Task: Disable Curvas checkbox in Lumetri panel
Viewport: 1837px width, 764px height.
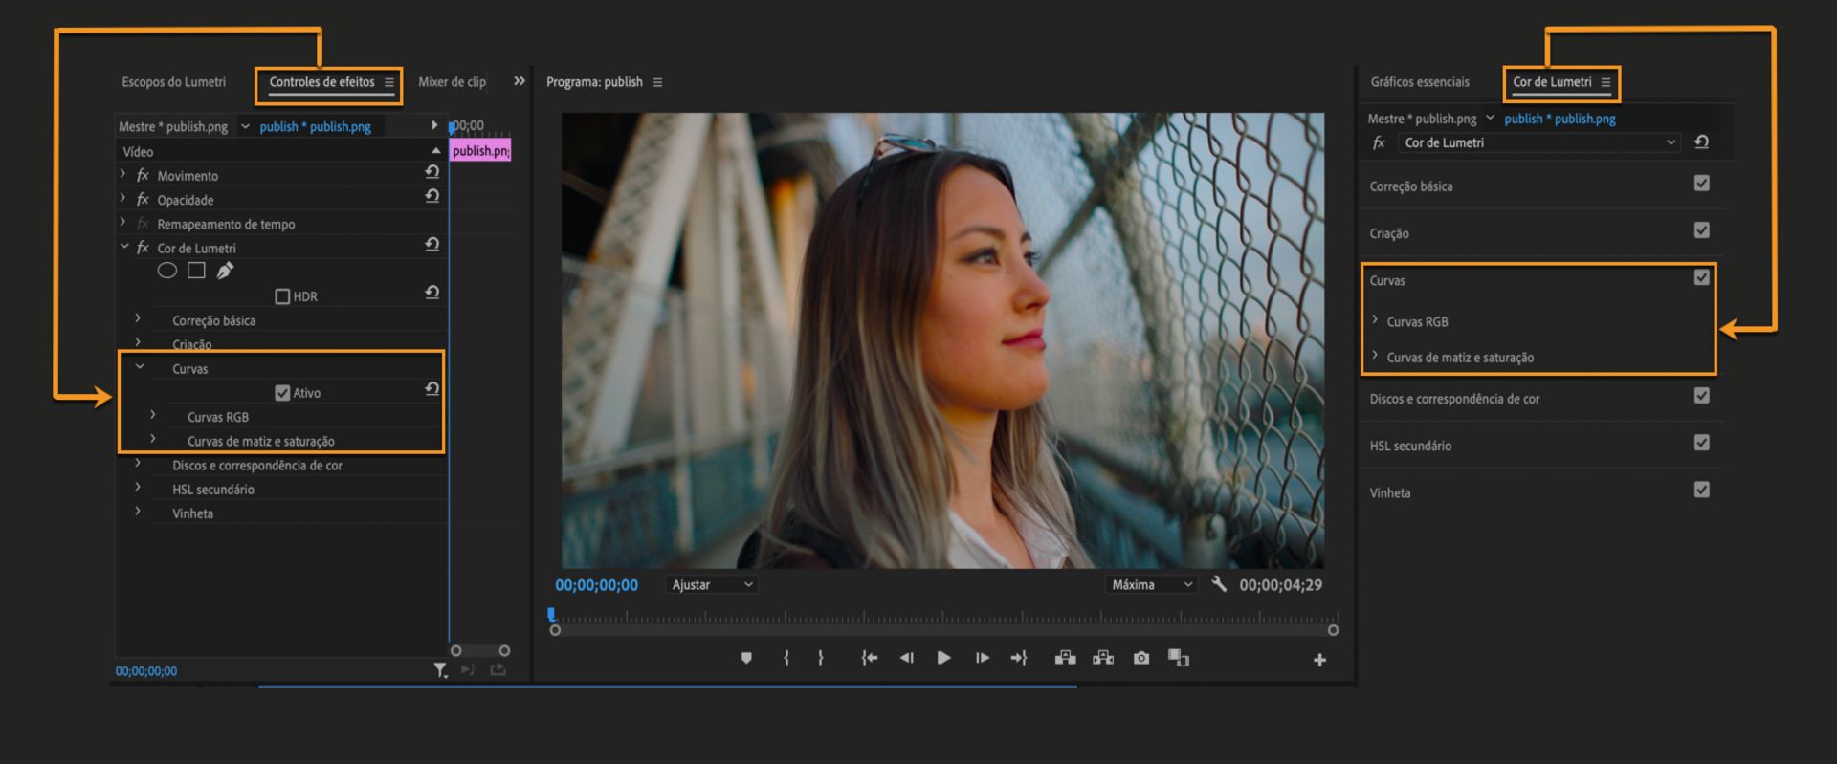Action: pyautogui.click(x=1701, y=277)
